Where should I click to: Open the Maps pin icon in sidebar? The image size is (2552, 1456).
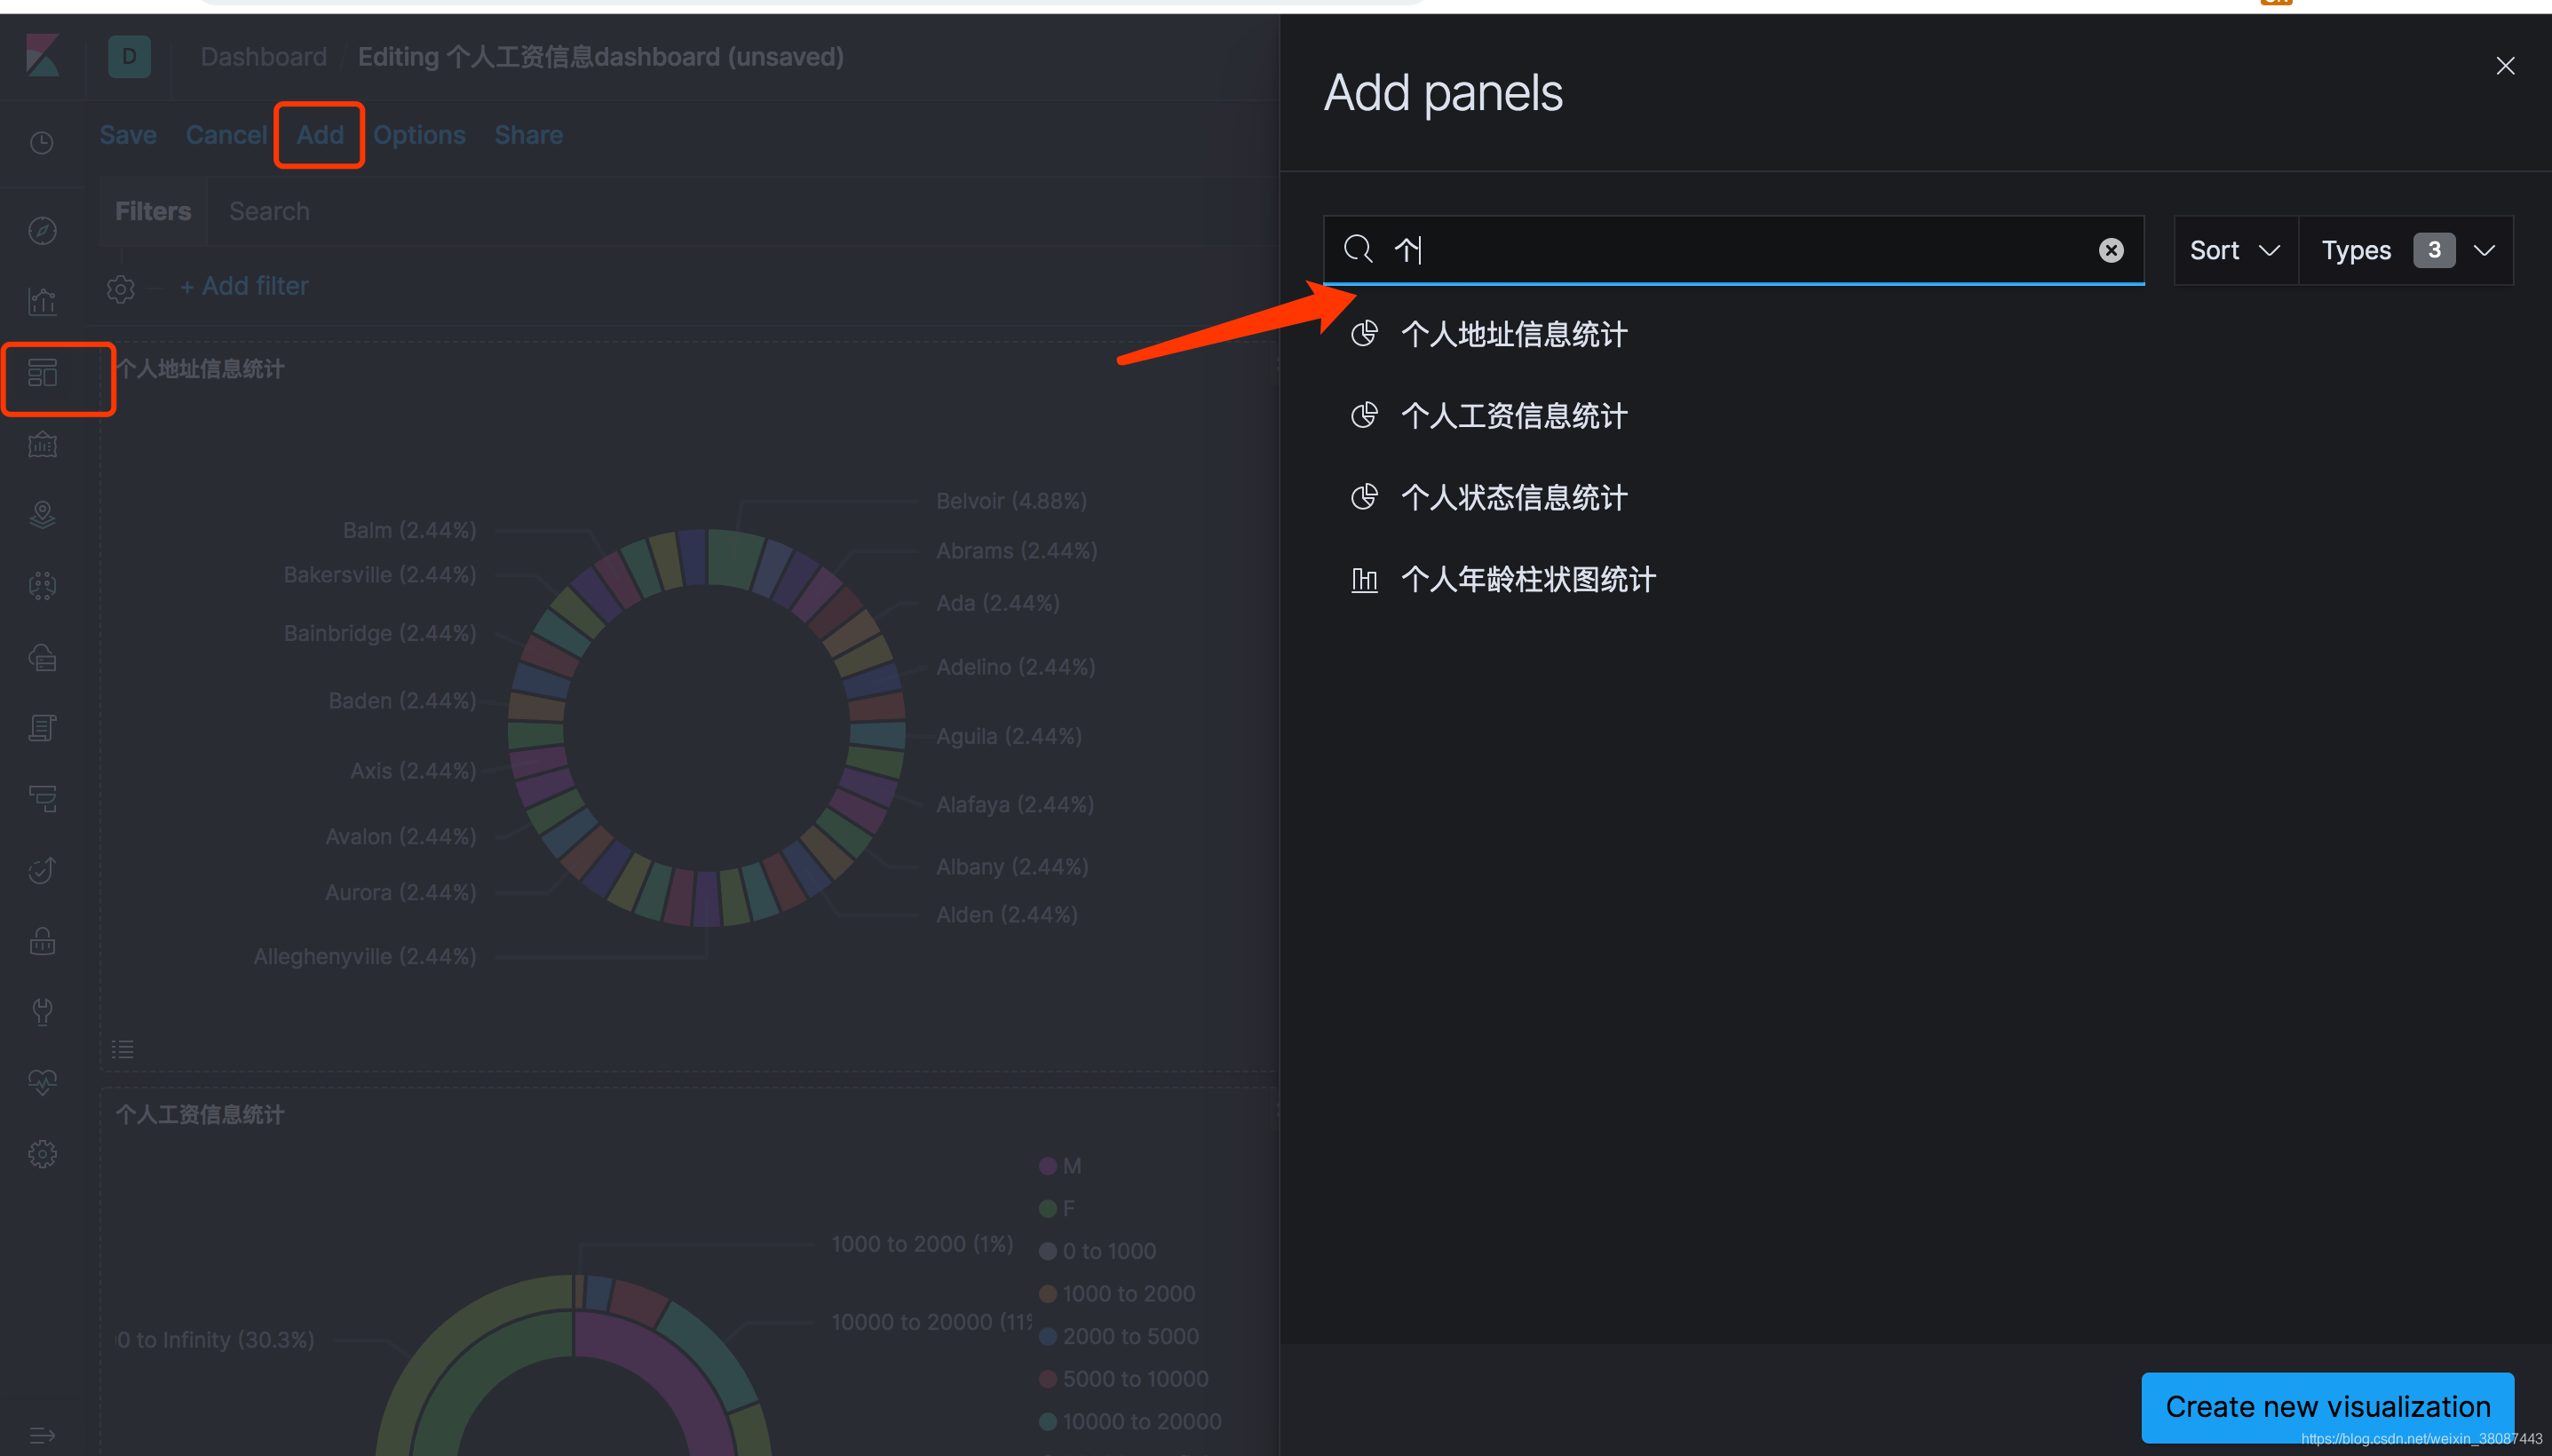[x=42, y=515]
